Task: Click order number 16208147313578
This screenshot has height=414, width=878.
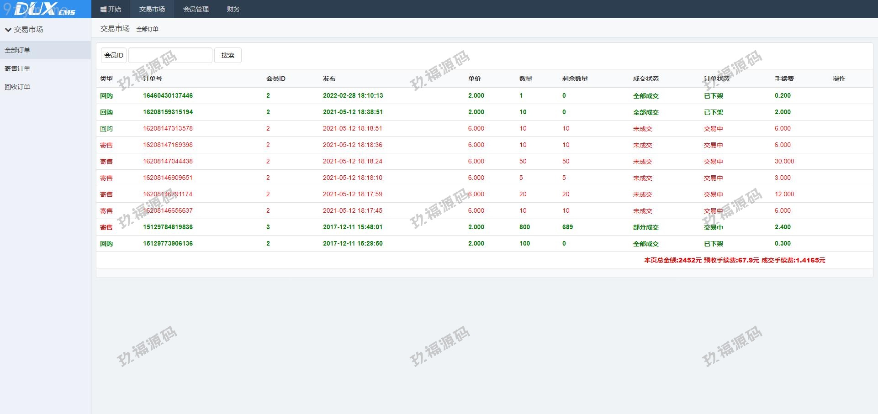Action: coord(168,128)
